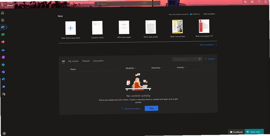Switch to the My recent tab
The width and height of the screenshot is (270, 136).
point(73,61)
